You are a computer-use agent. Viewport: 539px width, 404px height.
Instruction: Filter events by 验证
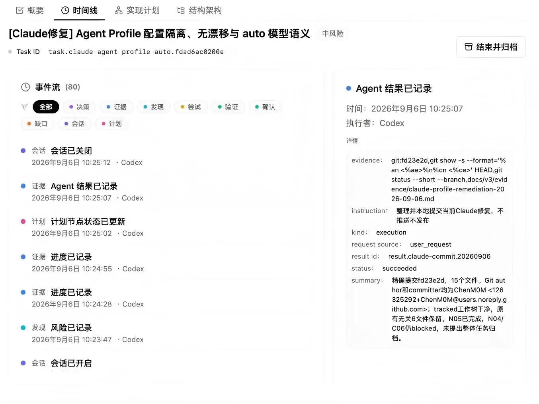click(228, 107)
